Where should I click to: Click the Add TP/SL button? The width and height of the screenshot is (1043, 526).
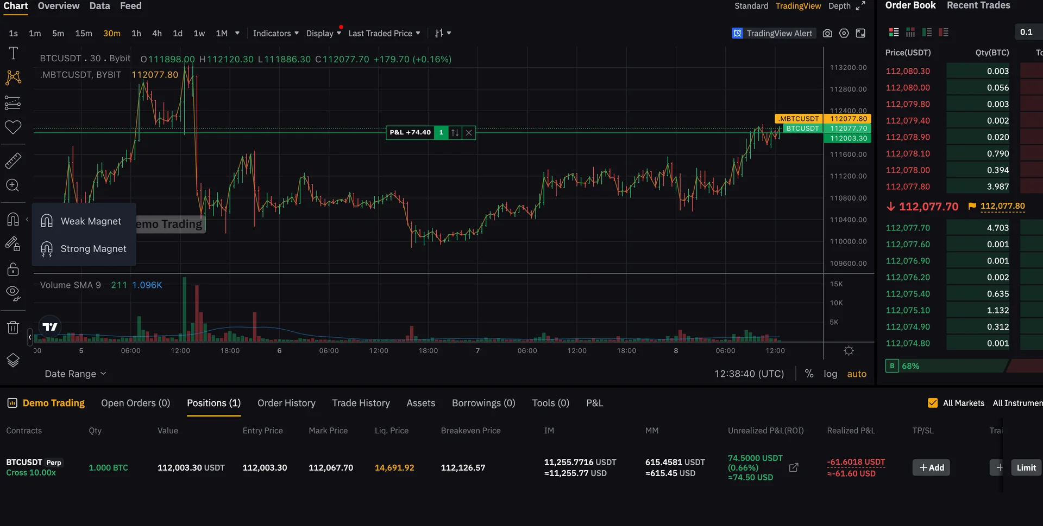click(x=931, y=467)
